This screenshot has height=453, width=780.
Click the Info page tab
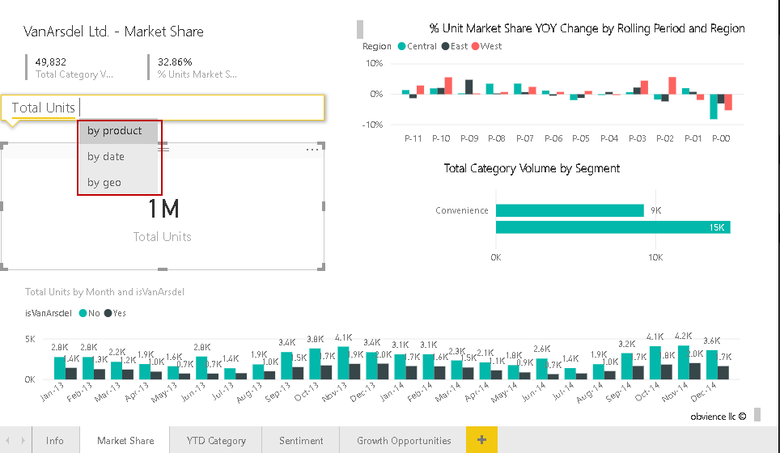55,441
